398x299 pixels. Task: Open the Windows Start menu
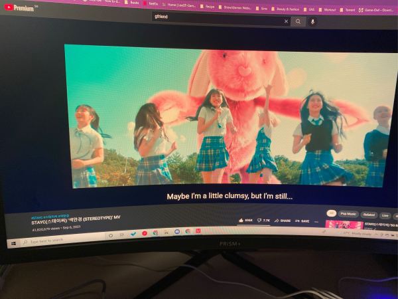13,243
